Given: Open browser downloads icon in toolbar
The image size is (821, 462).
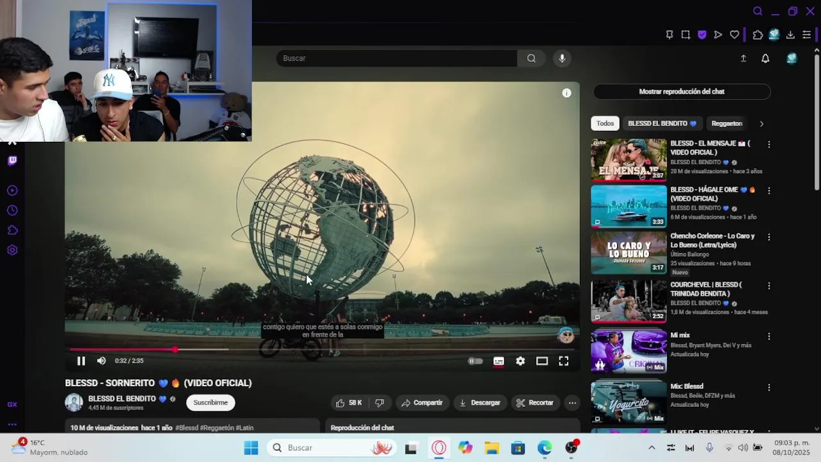Looking at the screenshot, I should click(790, 35).
